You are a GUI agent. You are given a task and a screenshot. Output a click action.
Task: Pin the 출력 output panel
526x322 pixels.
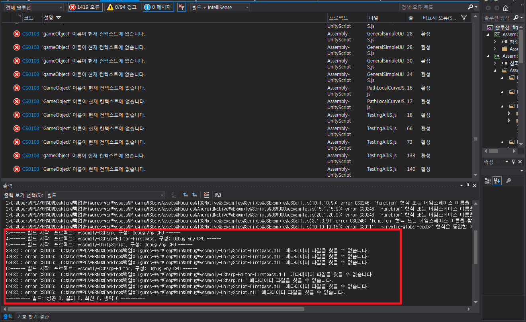click(468, 186)
